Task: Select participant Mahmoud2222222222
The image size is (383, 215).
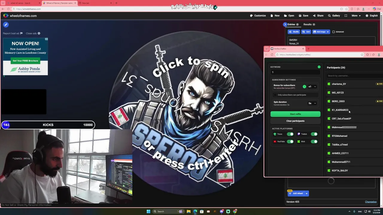Action: [x=344, y=127]
